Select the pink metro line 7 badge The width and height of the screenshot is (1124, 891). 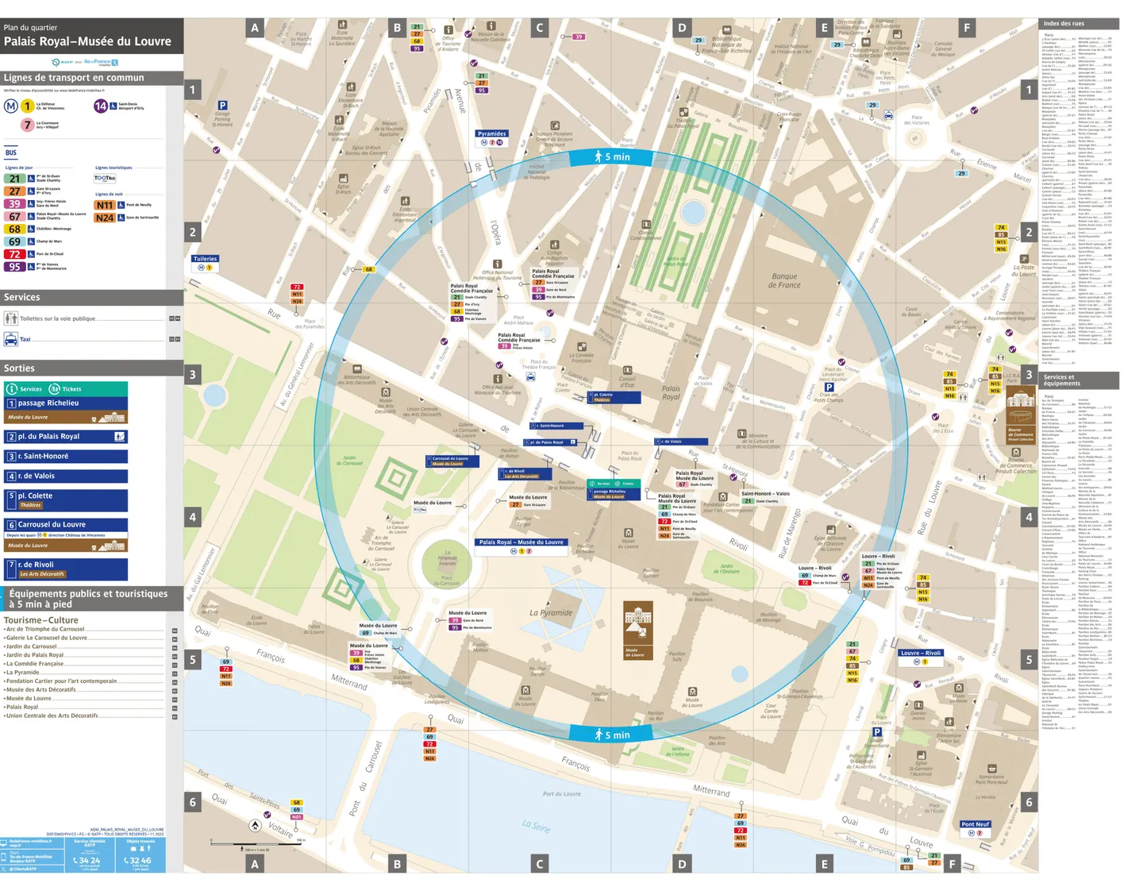tap(28, 125)
